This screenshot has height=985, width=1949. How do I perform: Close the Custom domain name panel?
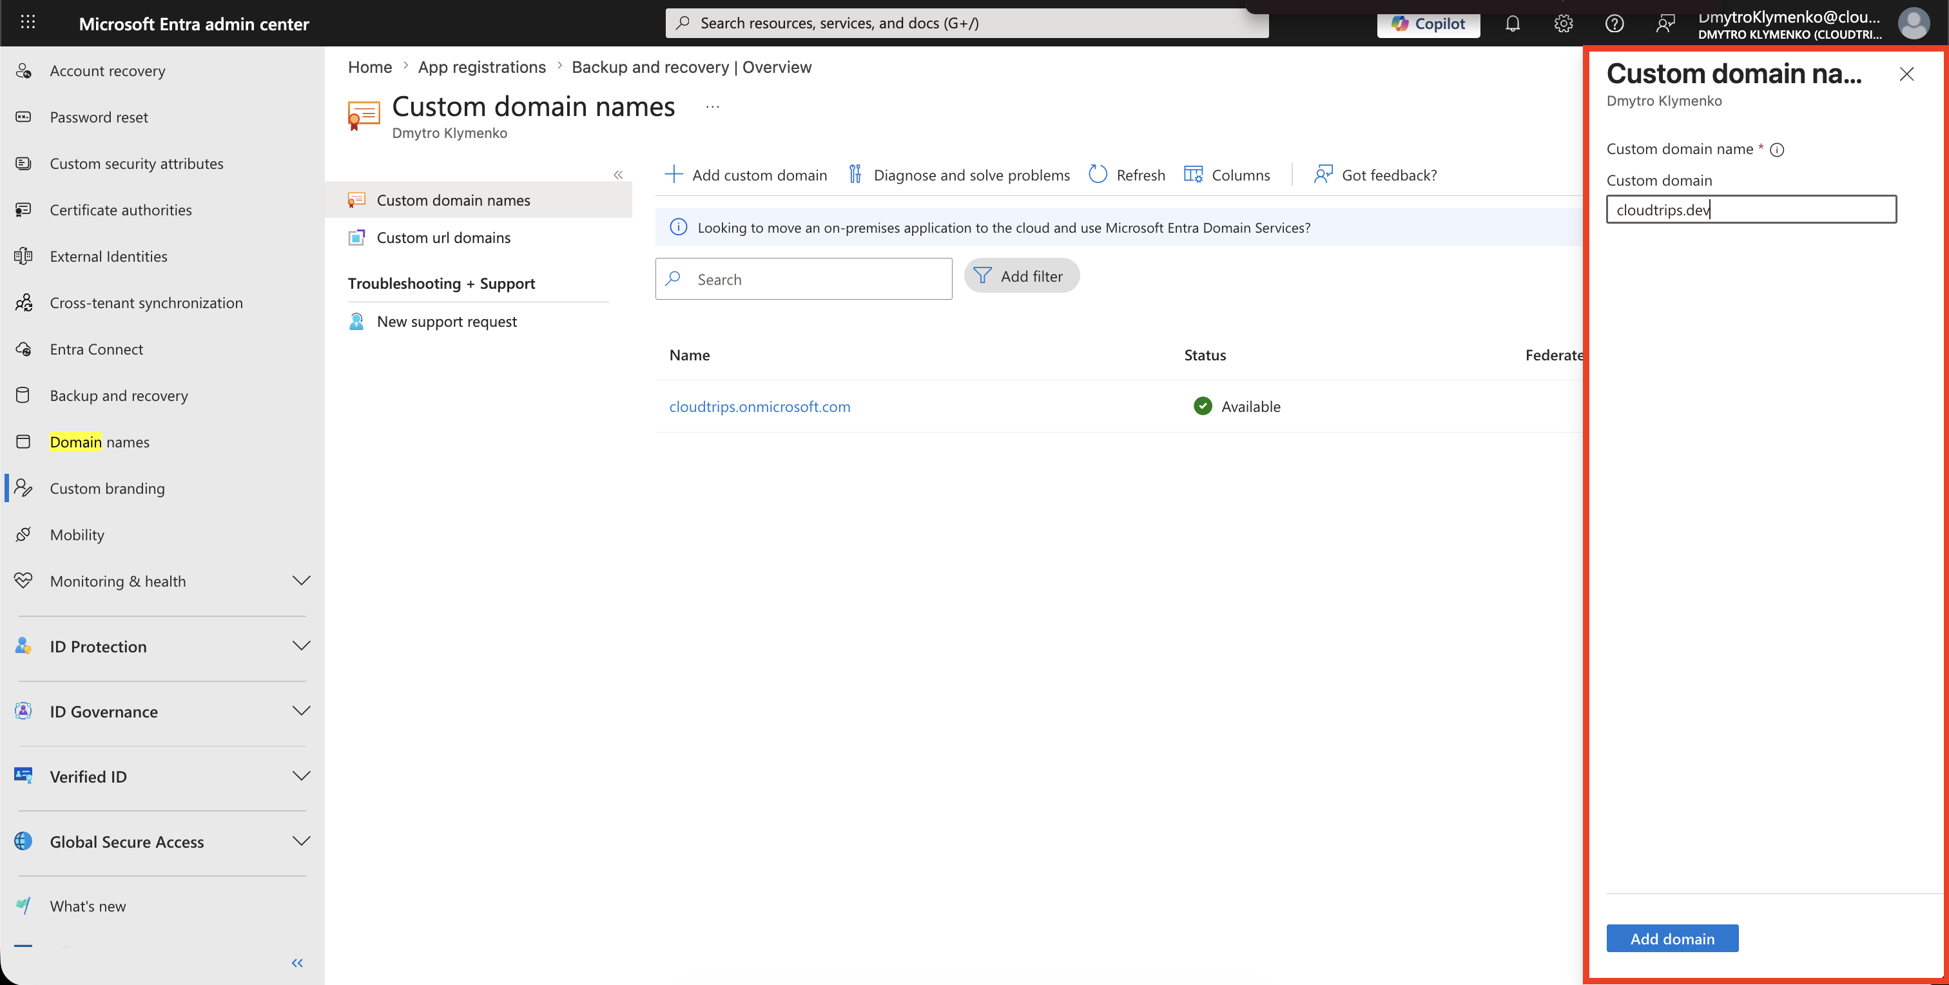pyautogui.click(x=1906, y=73)
